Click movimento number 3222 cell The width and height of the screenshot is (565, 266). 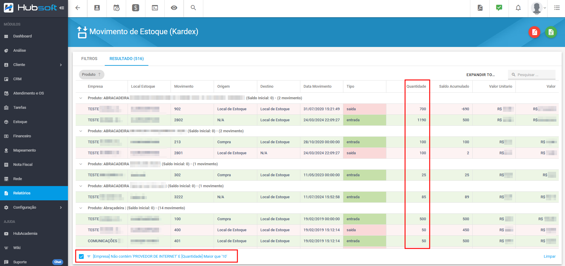[x=192, y=197]
